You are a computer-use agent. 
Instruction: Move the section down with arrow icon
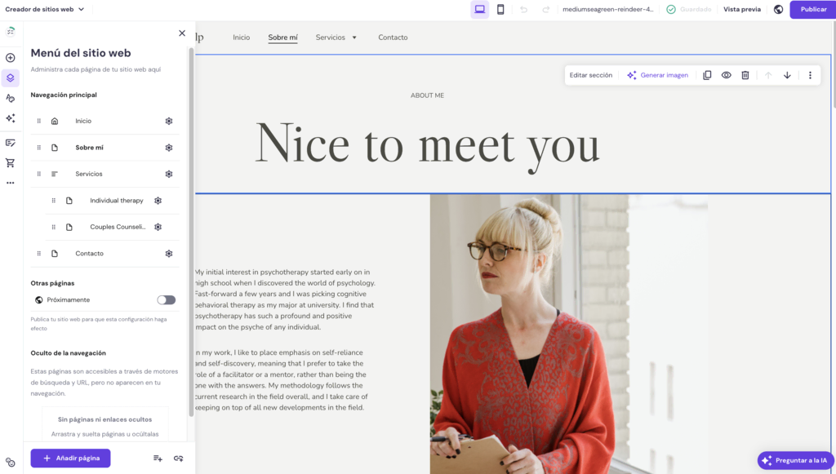[787, 75]
